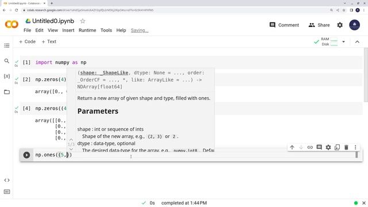Open more cell actions three-dot menu
The height and width of the screenshot is (207, 368).
pyautogui.click(x=355, y=147)
